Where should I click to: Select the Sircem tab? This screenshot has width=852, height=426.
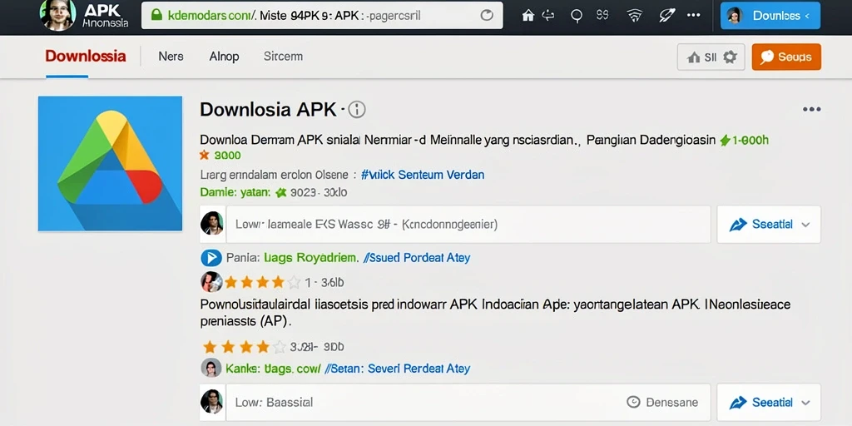[x=283, y=56]
